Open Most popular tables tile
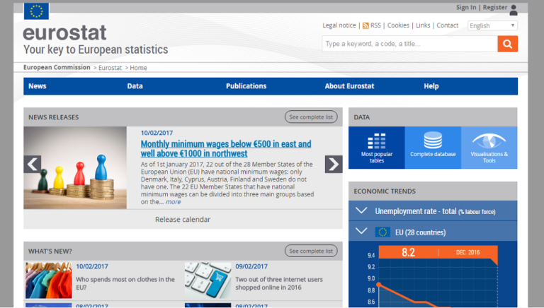Image resolution: width=544 pixels, height=308 pixels. click(x=377, y=148)
